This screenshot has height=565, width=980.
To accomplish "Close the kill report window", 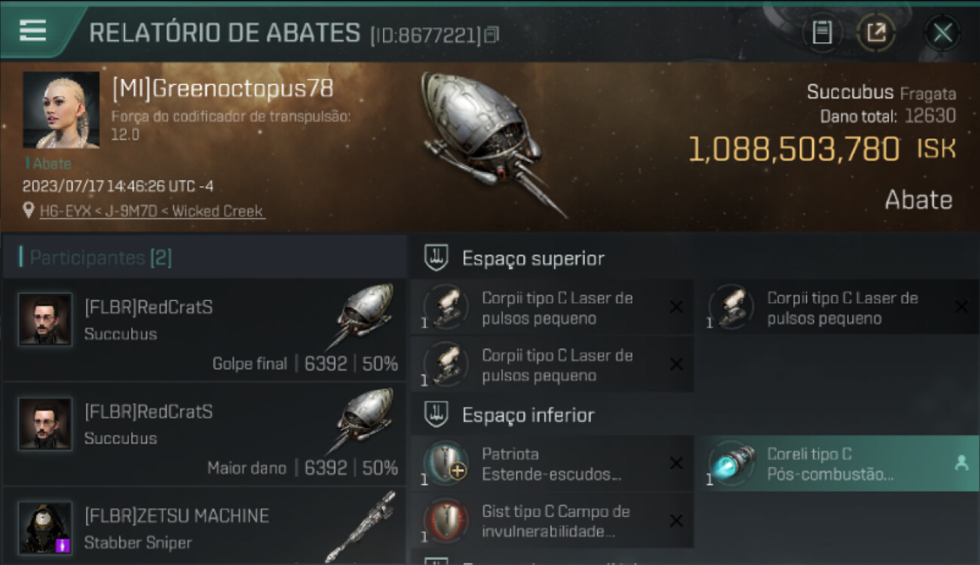I will [x=942, y=32].
